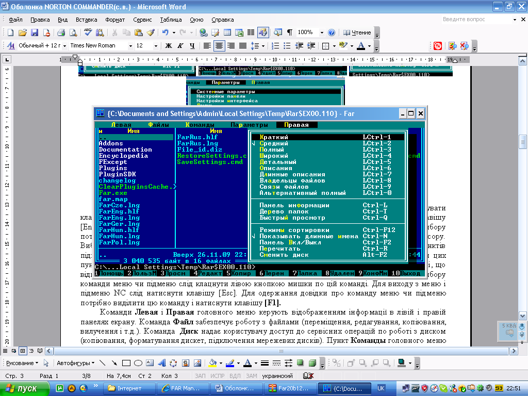Open the line spacing dropdown arrow

tap(263, 45)
